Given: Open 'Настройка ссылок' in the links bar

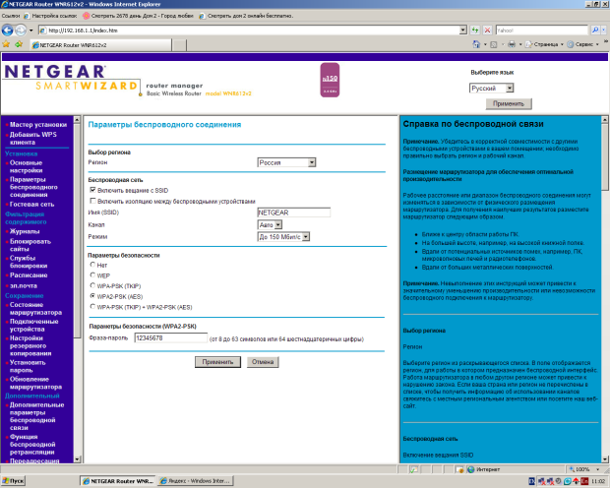Looking at the screenshot, I should point(50,16).
